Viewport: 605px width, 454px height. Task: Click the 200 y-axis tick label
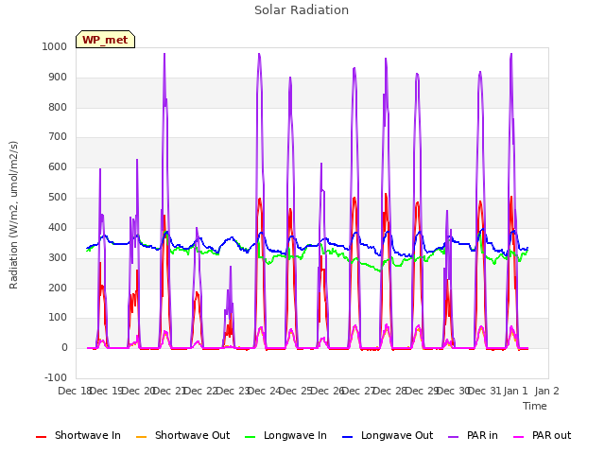58,288
